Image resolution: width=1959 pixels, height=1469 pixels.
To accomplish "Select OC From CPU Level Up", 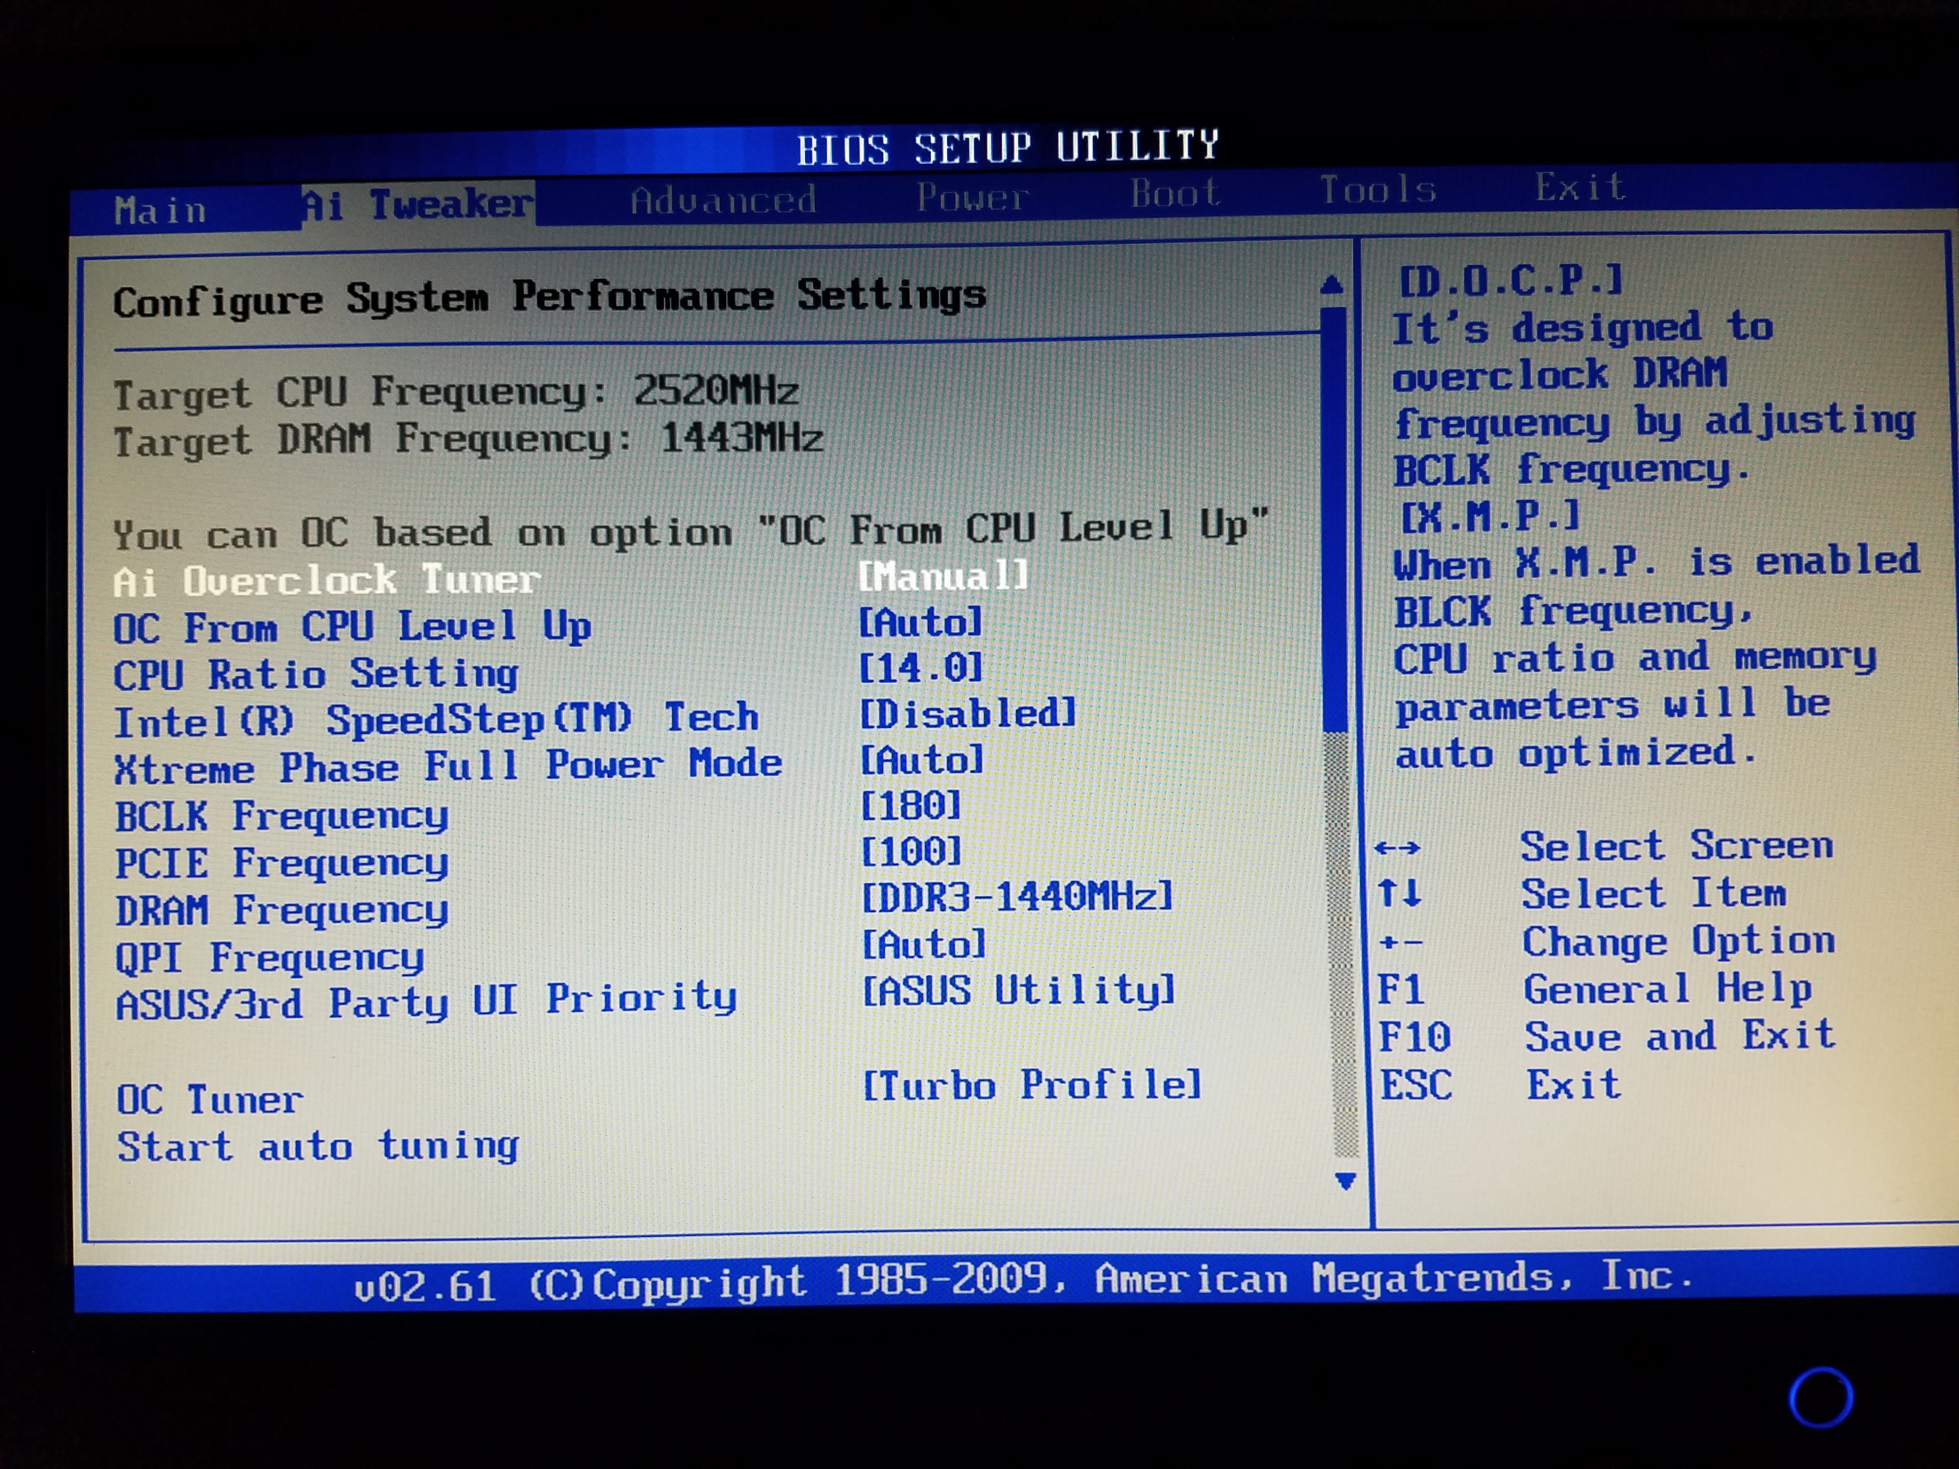I will pyautogui.click(x=352, y=628).
